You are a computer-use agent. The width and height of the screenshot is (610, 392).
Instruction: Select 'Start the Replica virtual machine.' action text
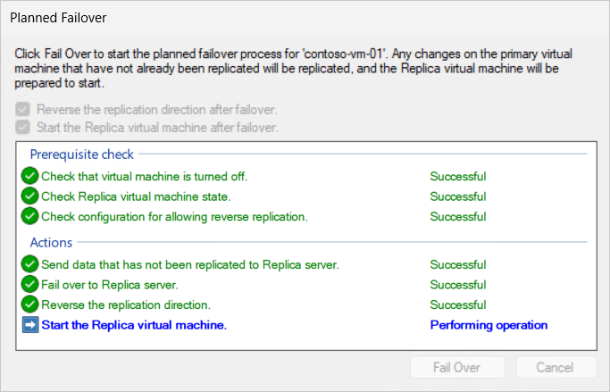click(x=134, y=325)
